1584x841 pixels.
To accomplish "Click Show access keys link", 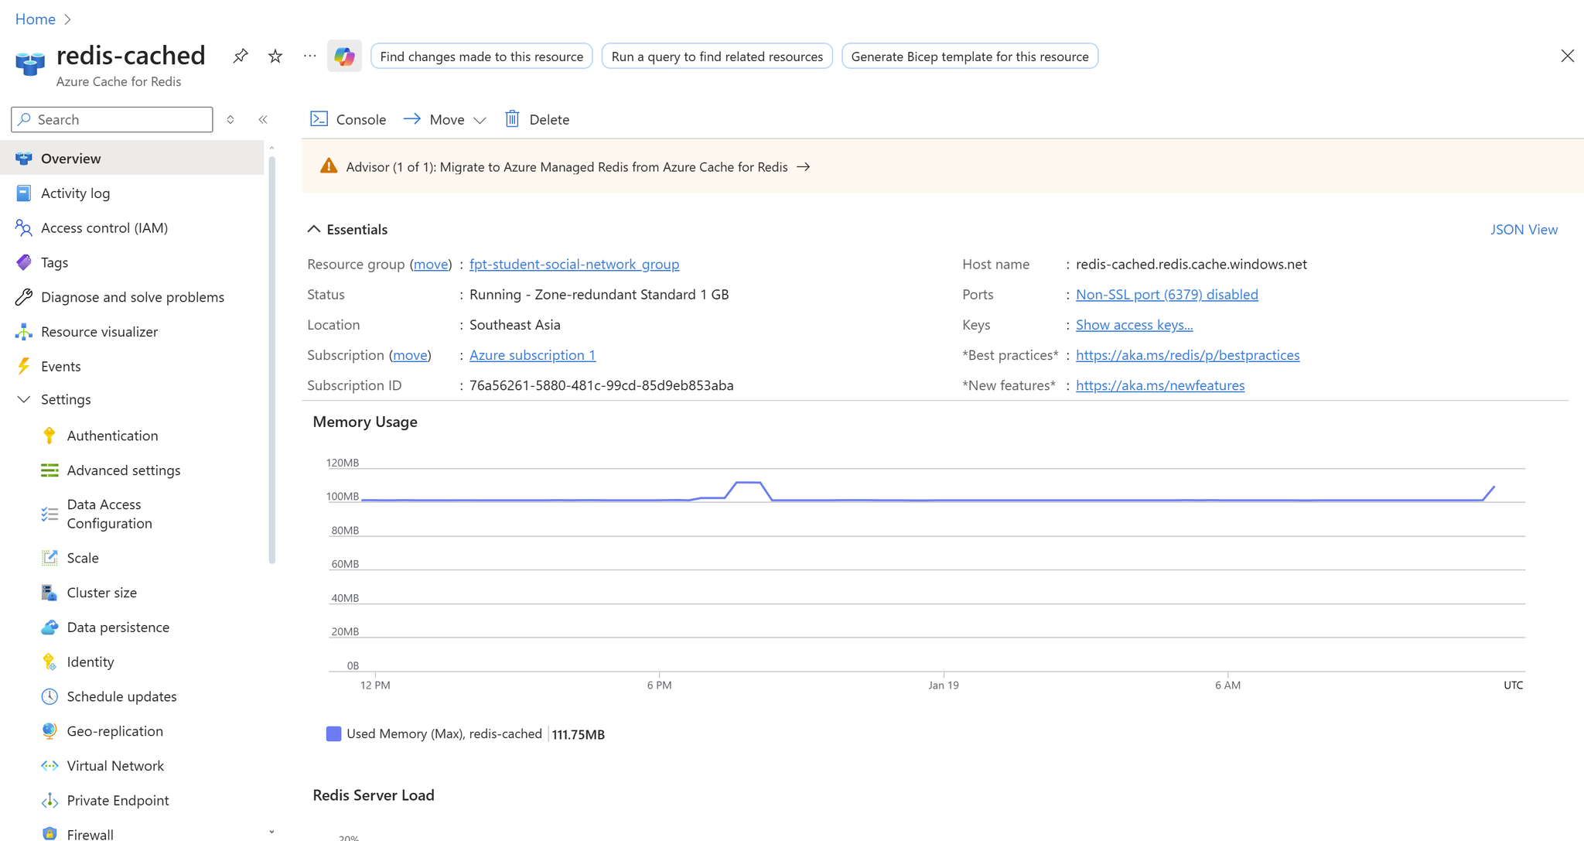I will tap(1134, 325).
